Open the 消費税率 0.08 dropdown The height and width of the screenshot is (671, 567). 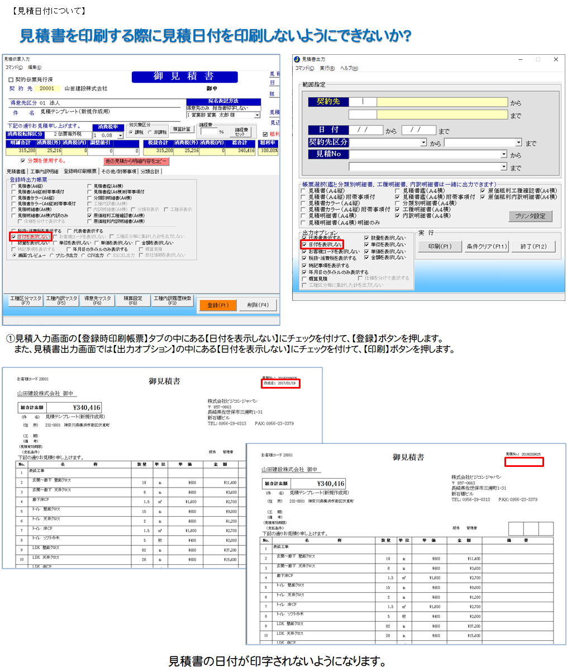(120, 135)
